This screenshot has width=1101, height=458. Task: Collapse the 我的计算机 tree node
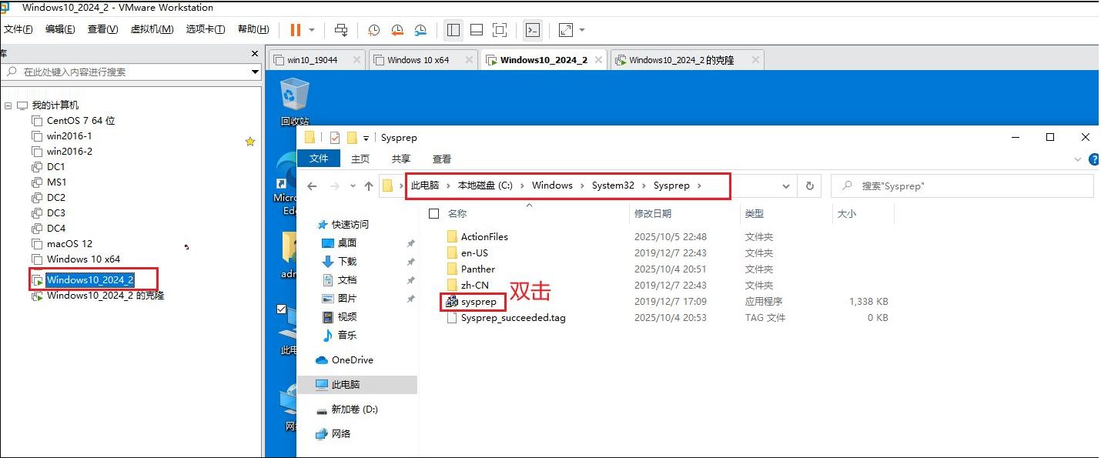(x=8, y=105)
